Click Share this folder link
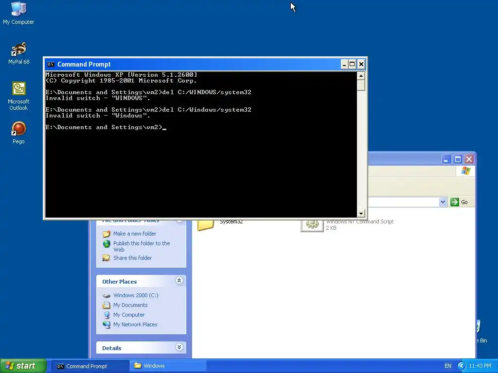The image size is (498, 373). (132, 258)
